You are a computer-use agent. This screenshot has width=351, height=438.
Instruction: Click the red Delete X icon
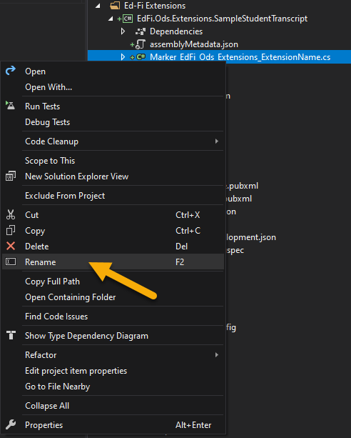11,246
